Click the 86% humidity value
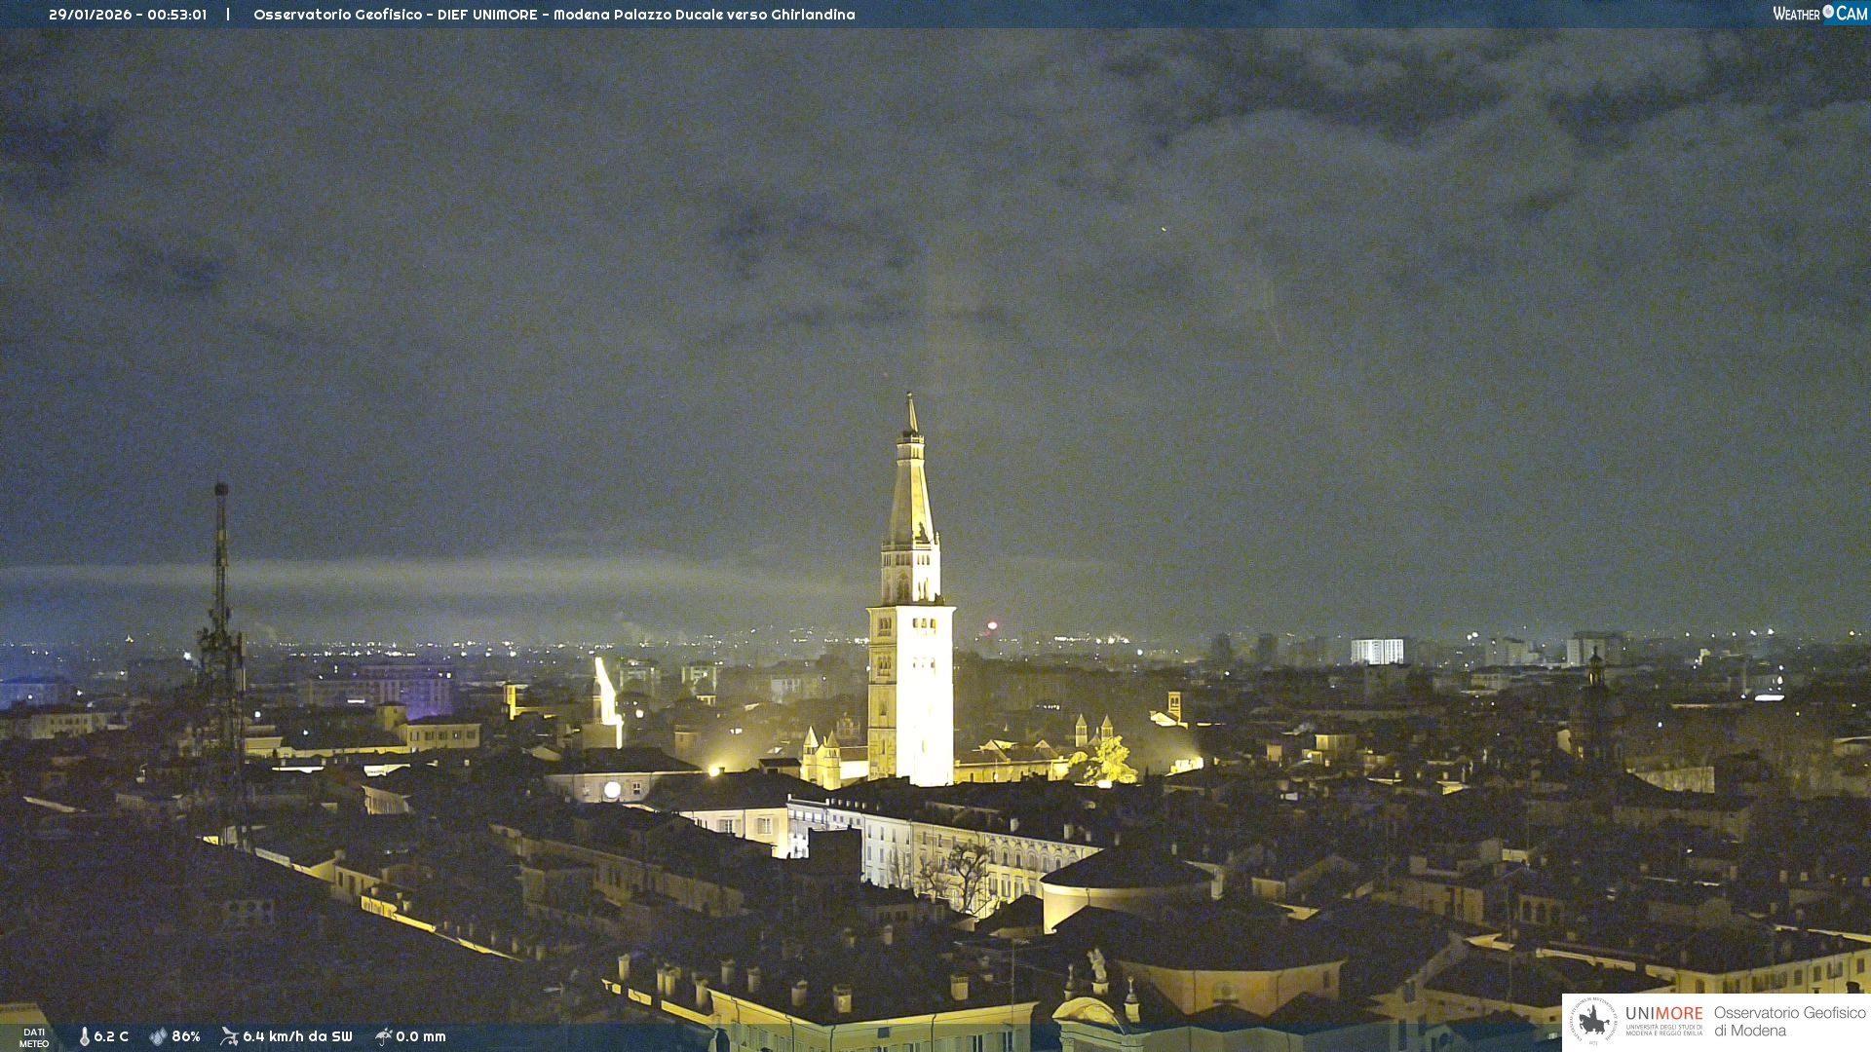 pyautogui.click(x=186, y=1036)
